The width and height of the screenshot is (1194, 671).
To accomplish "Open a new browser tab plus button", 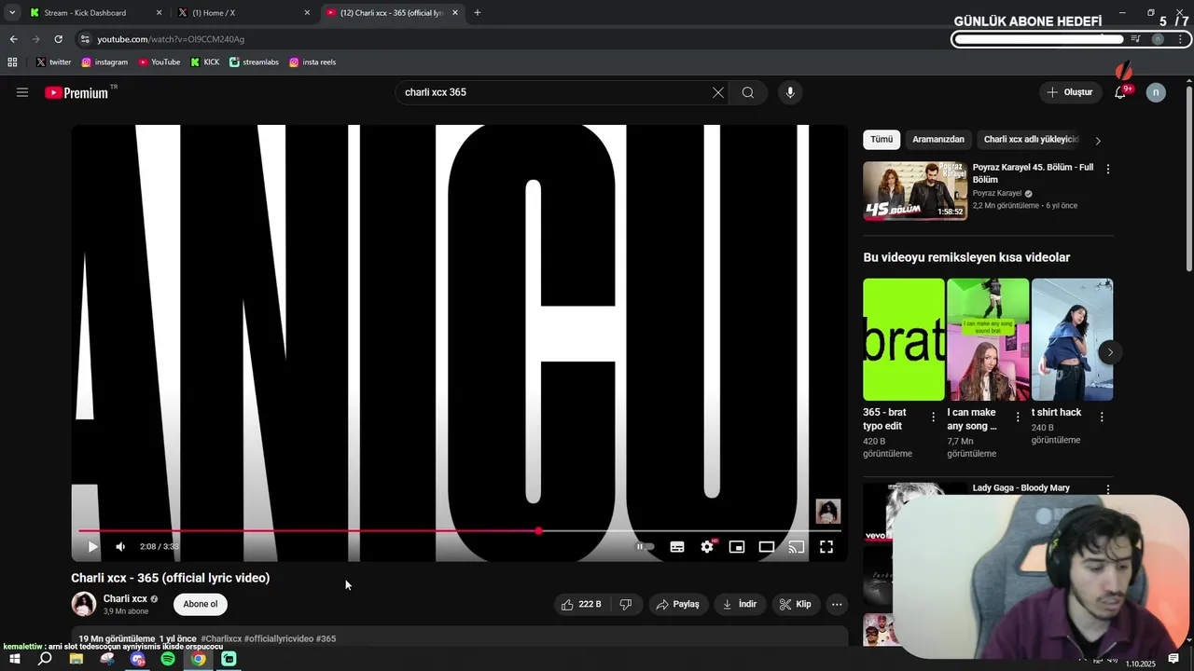I will [478, 13].
